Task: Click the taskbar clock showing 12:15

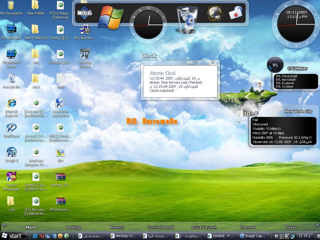Action: 304,236
